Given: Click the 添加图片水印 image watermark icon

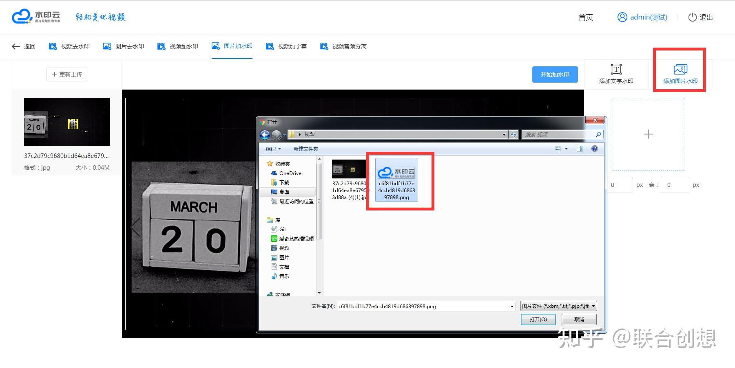Looking at the screenshot, I should [680, 69].
